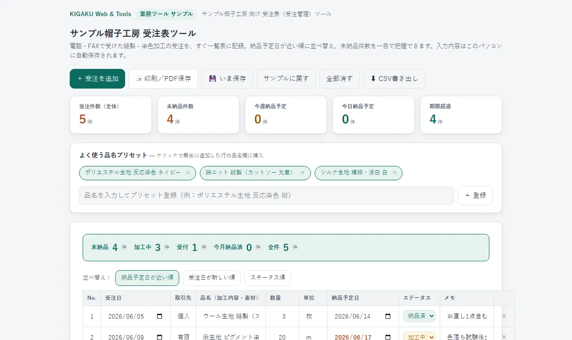This screenshot has width=572, height=340.
Task: Click the 全部消す button
Action: pos(340,79)
